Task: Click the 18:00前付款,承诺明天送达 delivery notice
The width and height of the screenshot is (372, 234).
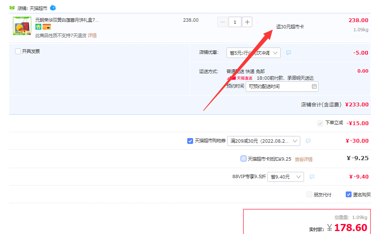Action: (285, 78)
